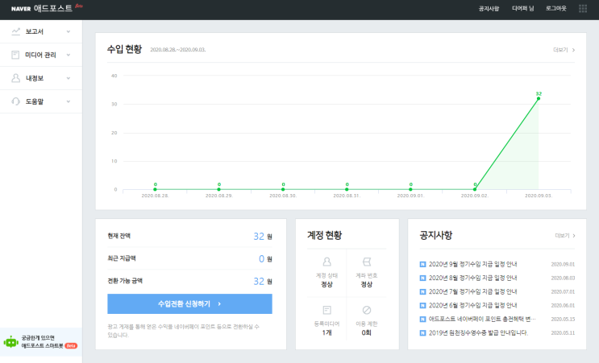The width and height of the screenshot is (599, 363).
Task: Open the 애드포스트 네이버페이 포인트 notice
Action: [482, 320]
